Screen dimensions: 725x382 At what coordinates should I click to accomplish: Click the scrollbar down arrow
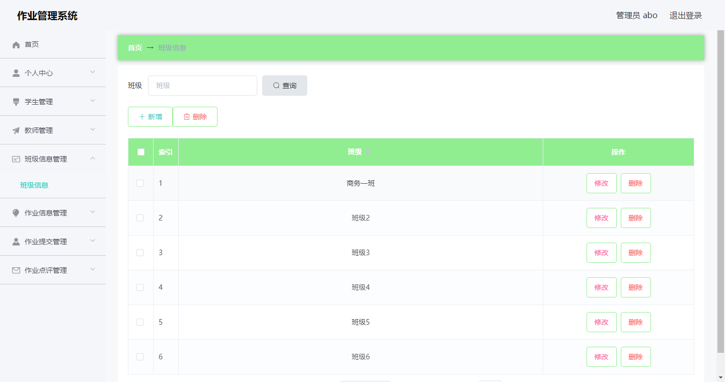click(x=720, y=376)
